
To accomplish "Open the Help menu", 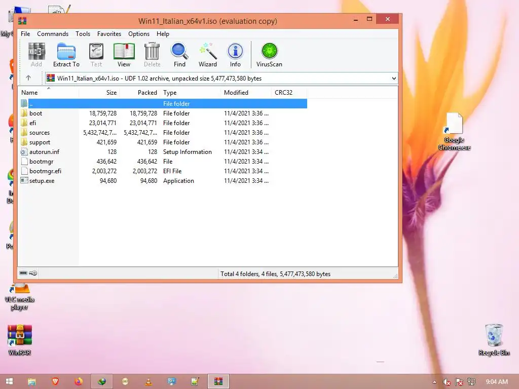I will tap(163, 34).
